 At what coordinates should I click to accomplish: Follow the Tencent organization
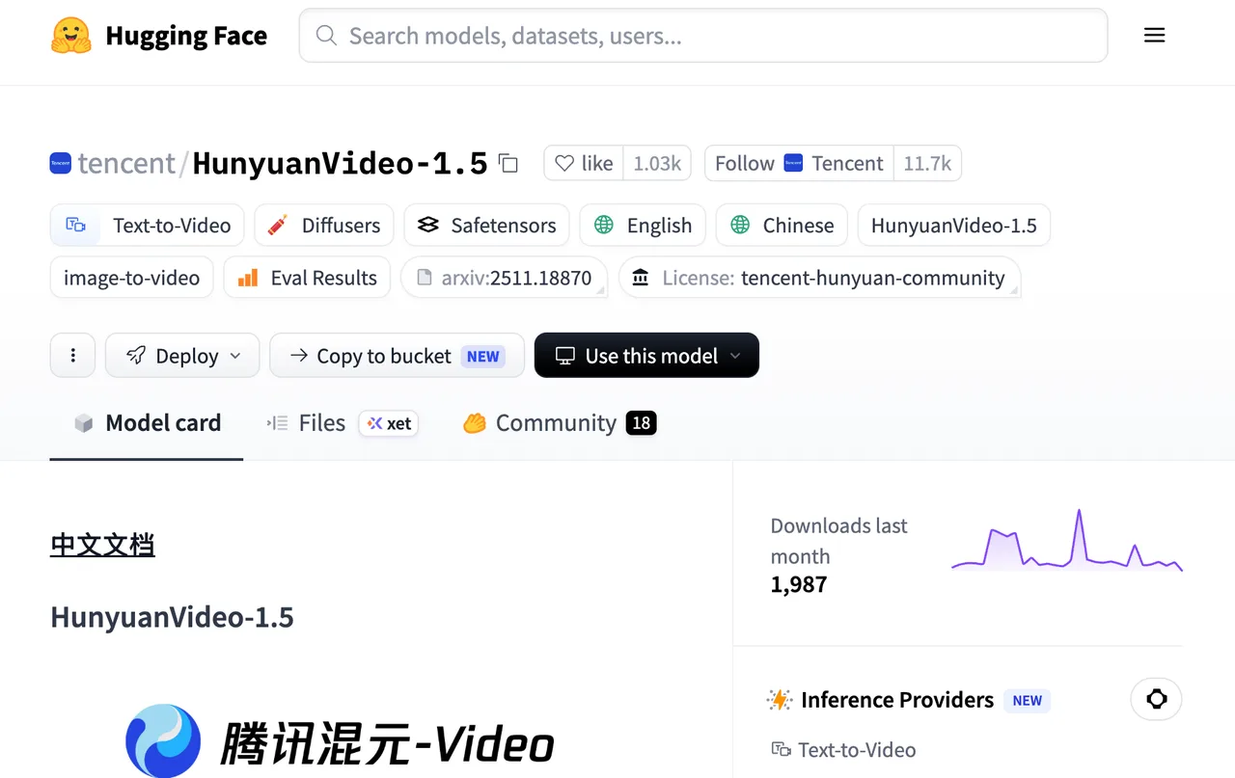click(799, 163)
